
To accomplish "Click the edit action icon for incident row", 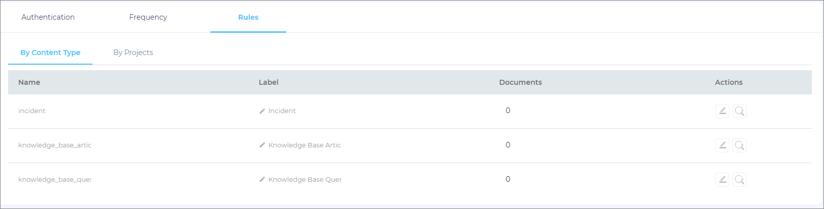I will pyautogui.click(x=722, y=111).
